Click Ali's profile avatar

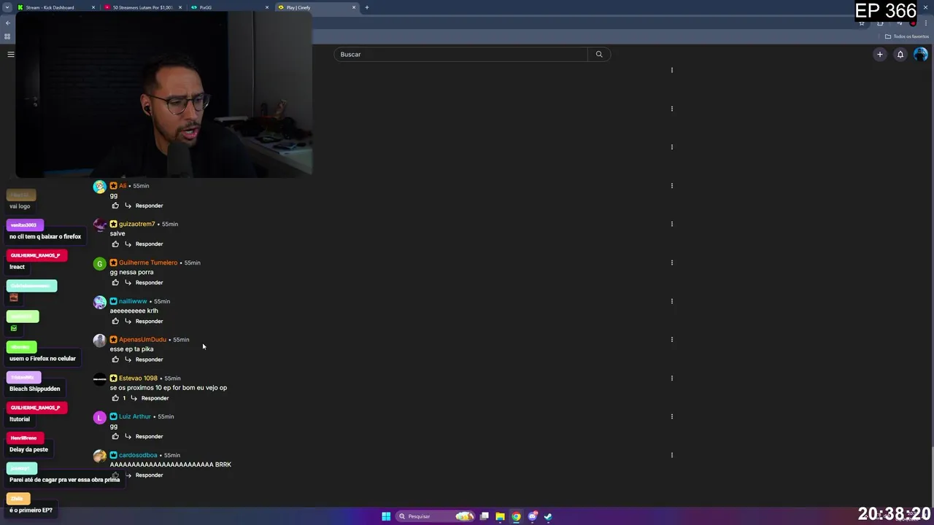[100, 187]
